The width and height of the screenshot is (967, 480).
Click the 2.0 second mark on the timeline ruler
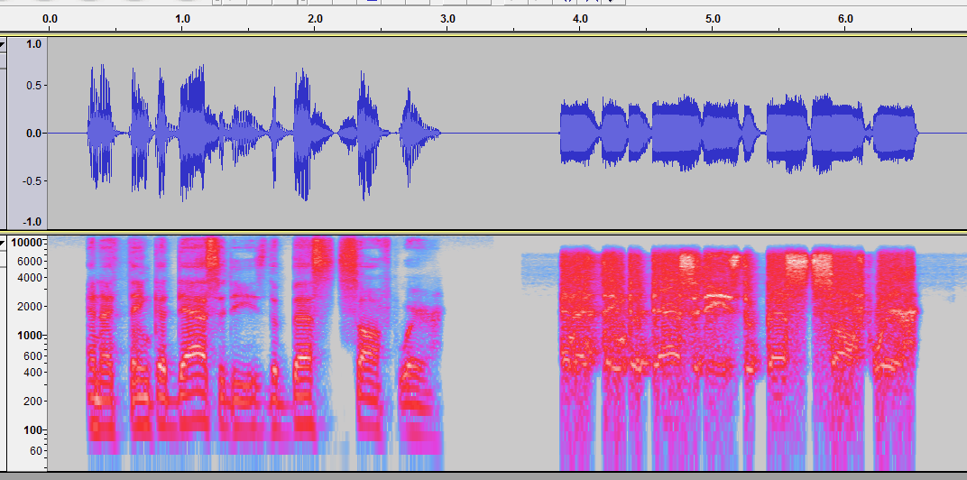[x=315, y=19]
